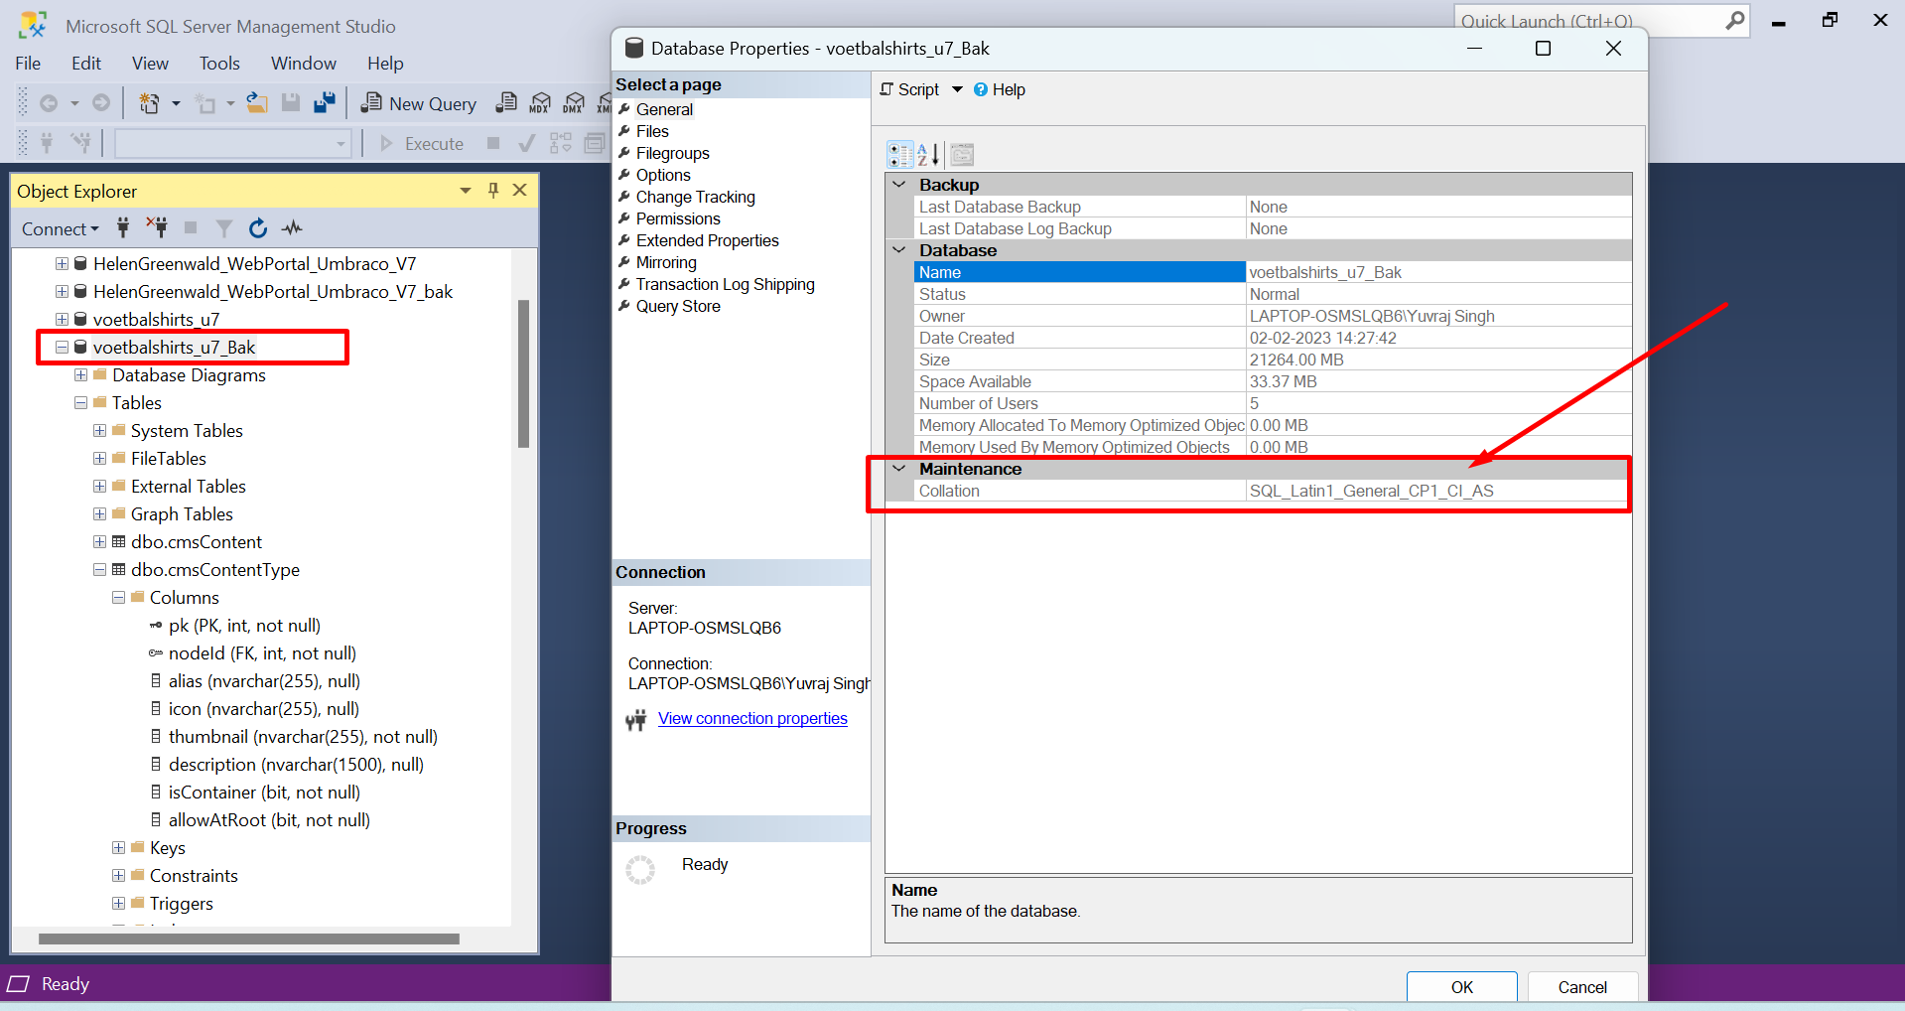The image size is (1905, 1011).
Task: Open Object Explorer window position dropdown
Action: pos(466,191)
